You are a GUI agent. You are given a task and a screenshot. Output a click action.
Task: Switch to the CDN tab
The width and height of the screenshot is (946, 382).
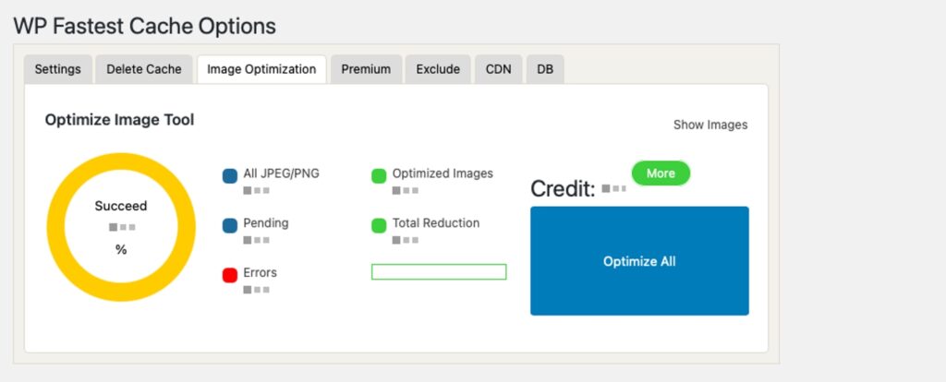pos(498,69)
